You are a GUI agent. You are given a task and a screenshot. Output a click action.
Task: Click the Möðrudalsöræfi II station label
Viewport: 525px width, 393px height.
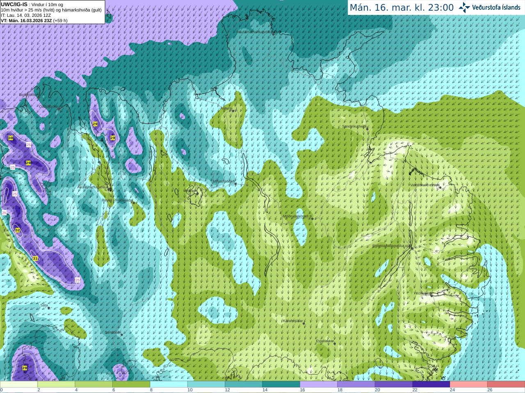(x=297, y=216)
